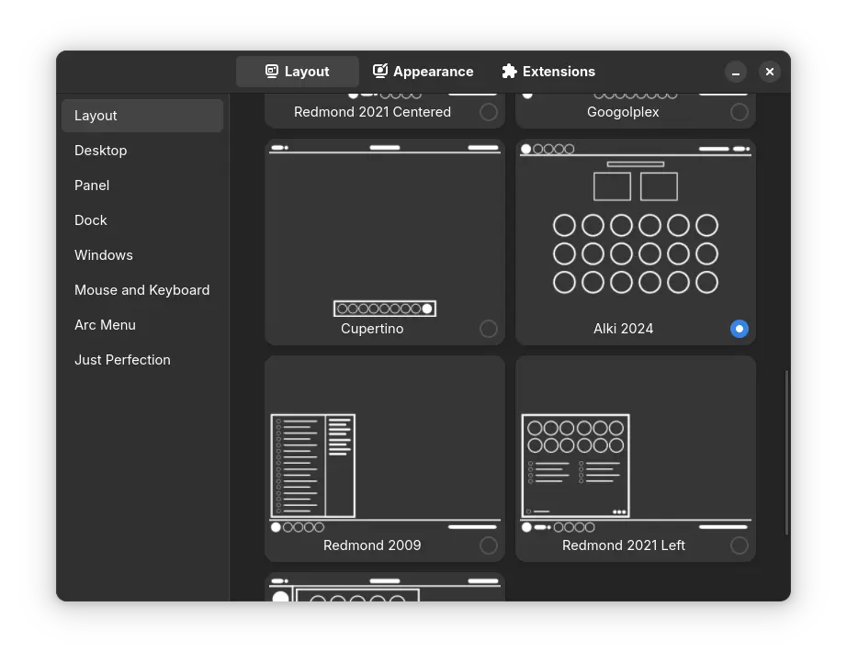Open Windows settings in sidebar
This screenshot has height=663, width=847.
point(142,255)
